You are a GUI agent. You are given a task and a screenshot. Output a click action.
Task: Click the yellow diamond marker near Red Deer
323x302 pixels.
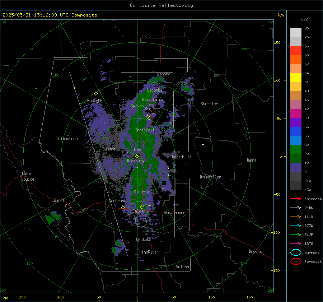148,117
